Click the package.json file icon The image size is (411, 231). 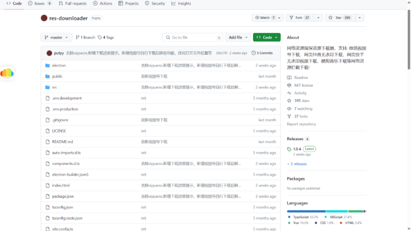point(47,197)
